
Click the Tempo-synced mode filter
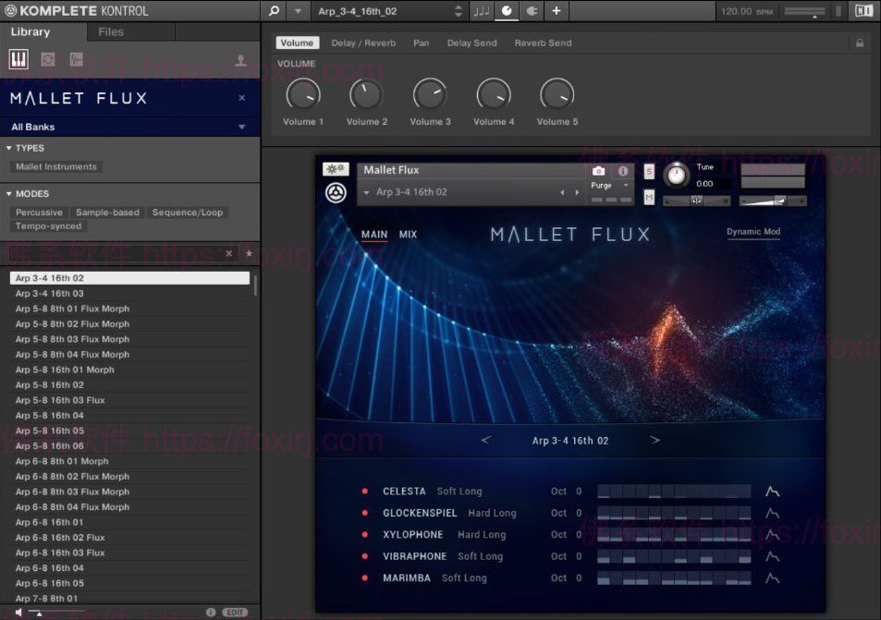click(47, 225)
